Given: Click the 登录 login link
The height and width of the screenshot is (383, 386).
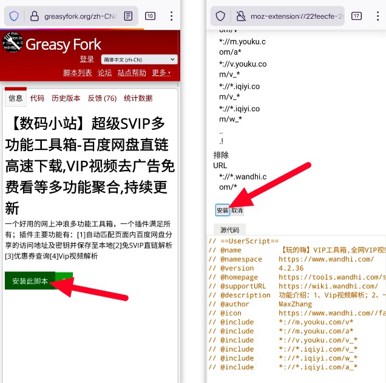Looking at the screenshot, I should click(87, 59).
